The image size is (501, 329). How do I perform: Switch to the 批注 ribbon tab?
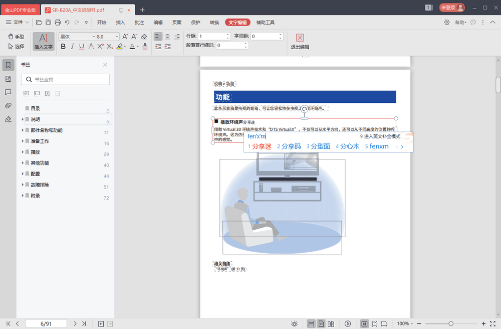point(139,23)
